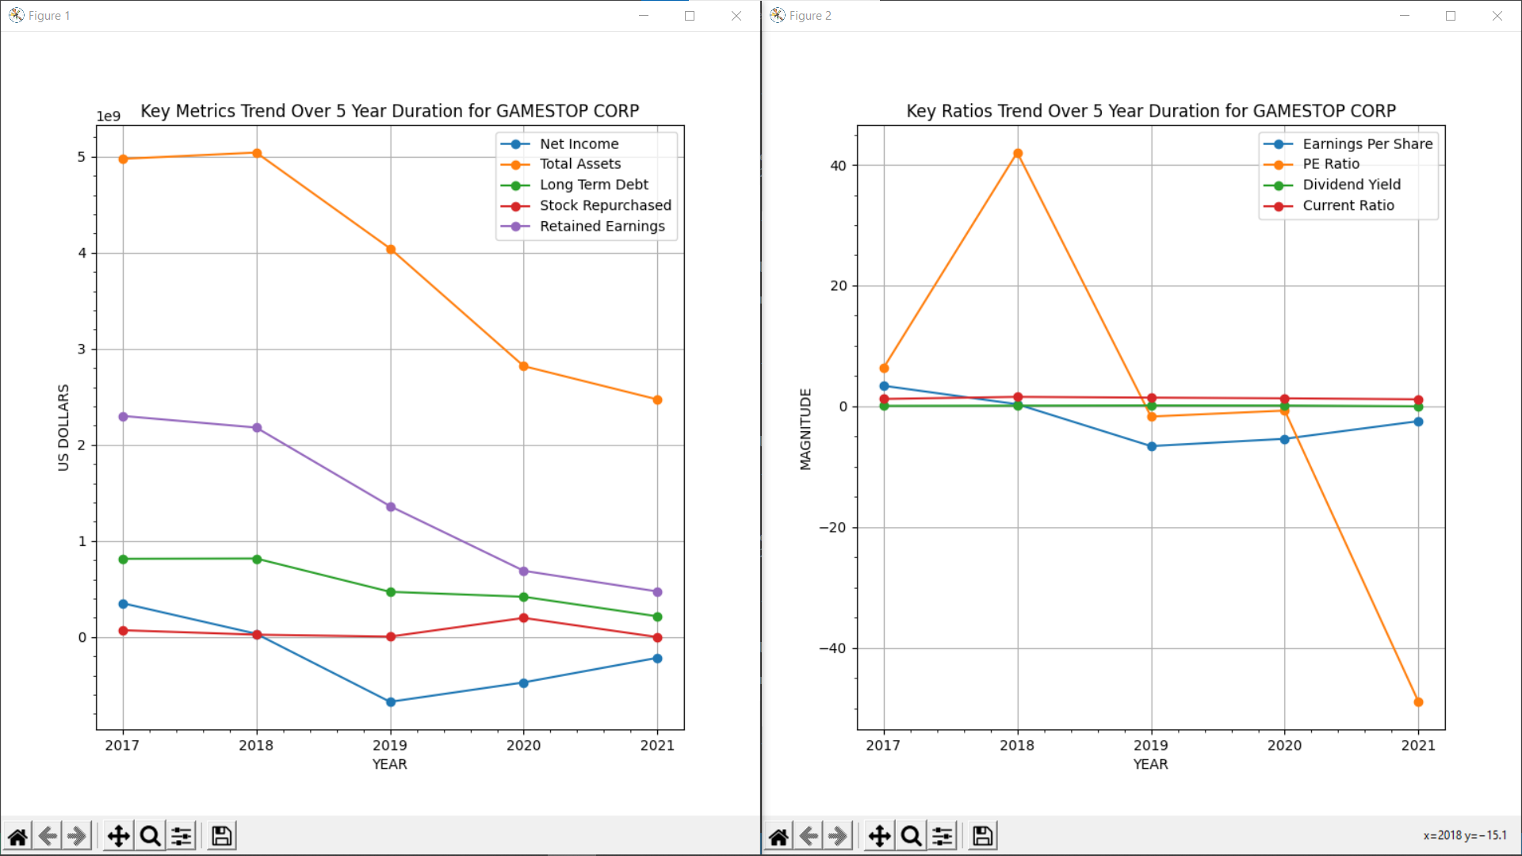Open subplot sliders dialog in Figure 2
The width and height of the screenshot is (1522, 856).
click(943, 836)
